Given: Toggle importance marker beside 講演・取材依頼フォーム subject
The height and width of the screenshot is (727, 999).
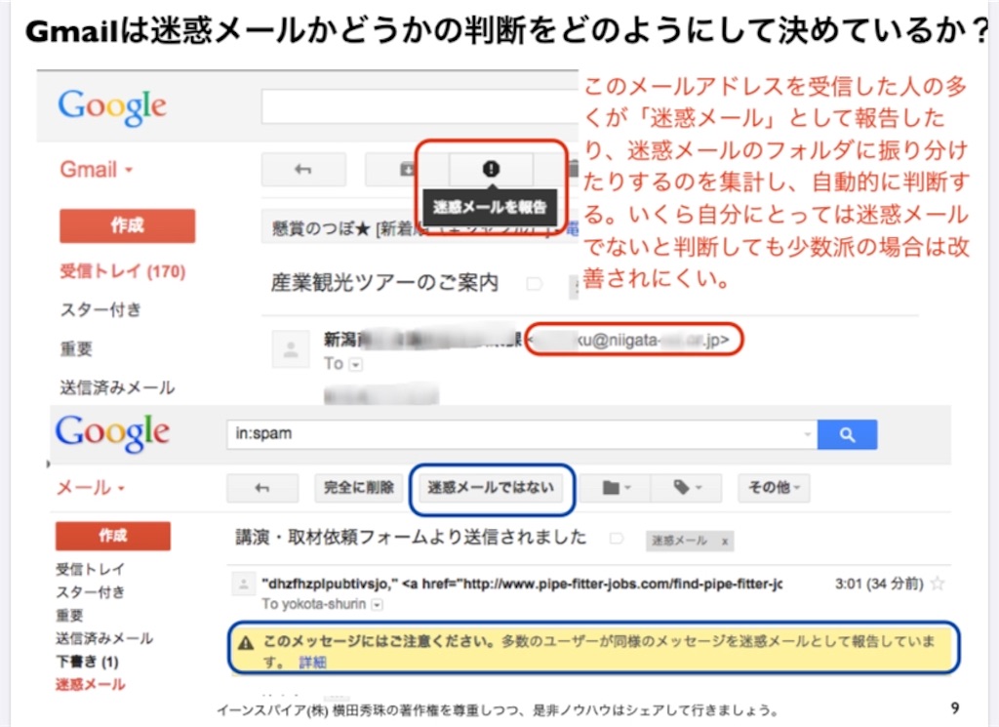Looking at the screenshot, I should click(x=616, y=539).
